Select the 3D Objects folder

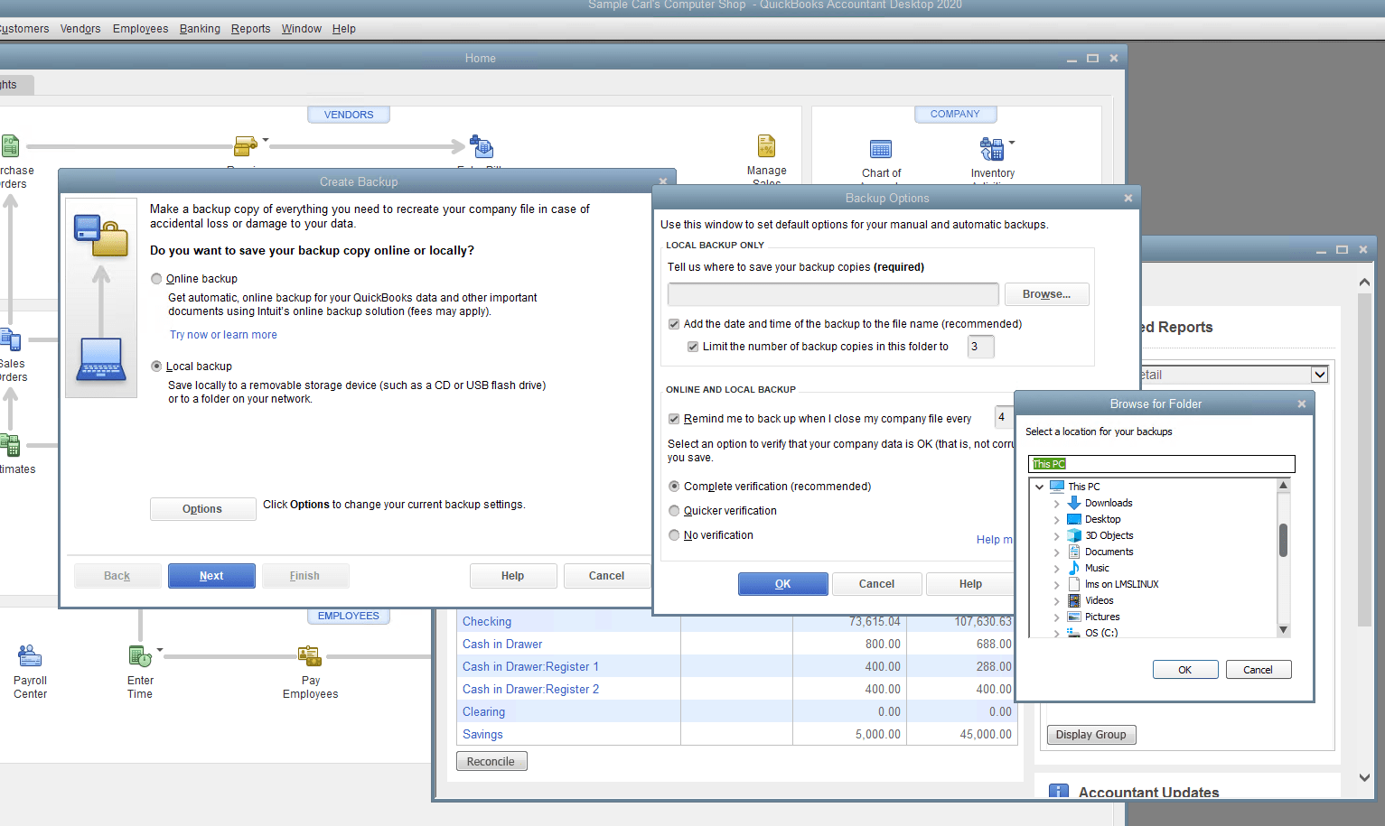1109,535
